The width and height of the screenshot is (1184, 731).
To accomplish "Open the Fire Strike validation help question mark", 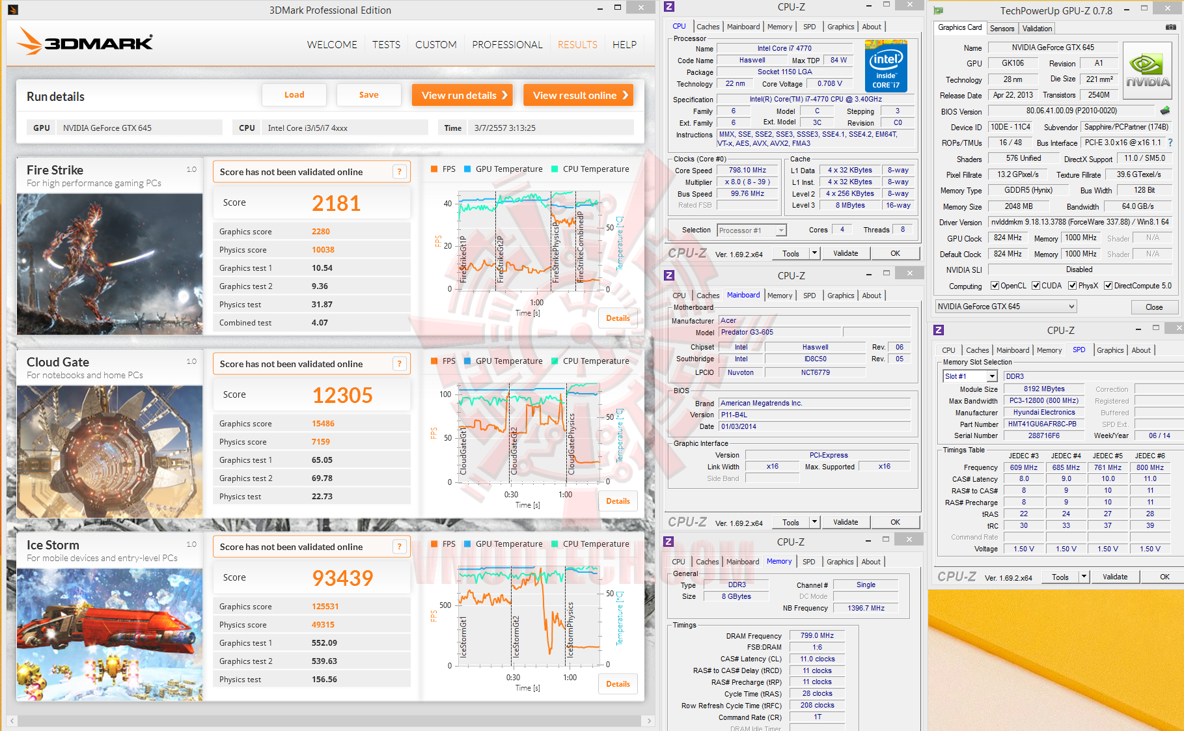I will click(x=400, y=172).
